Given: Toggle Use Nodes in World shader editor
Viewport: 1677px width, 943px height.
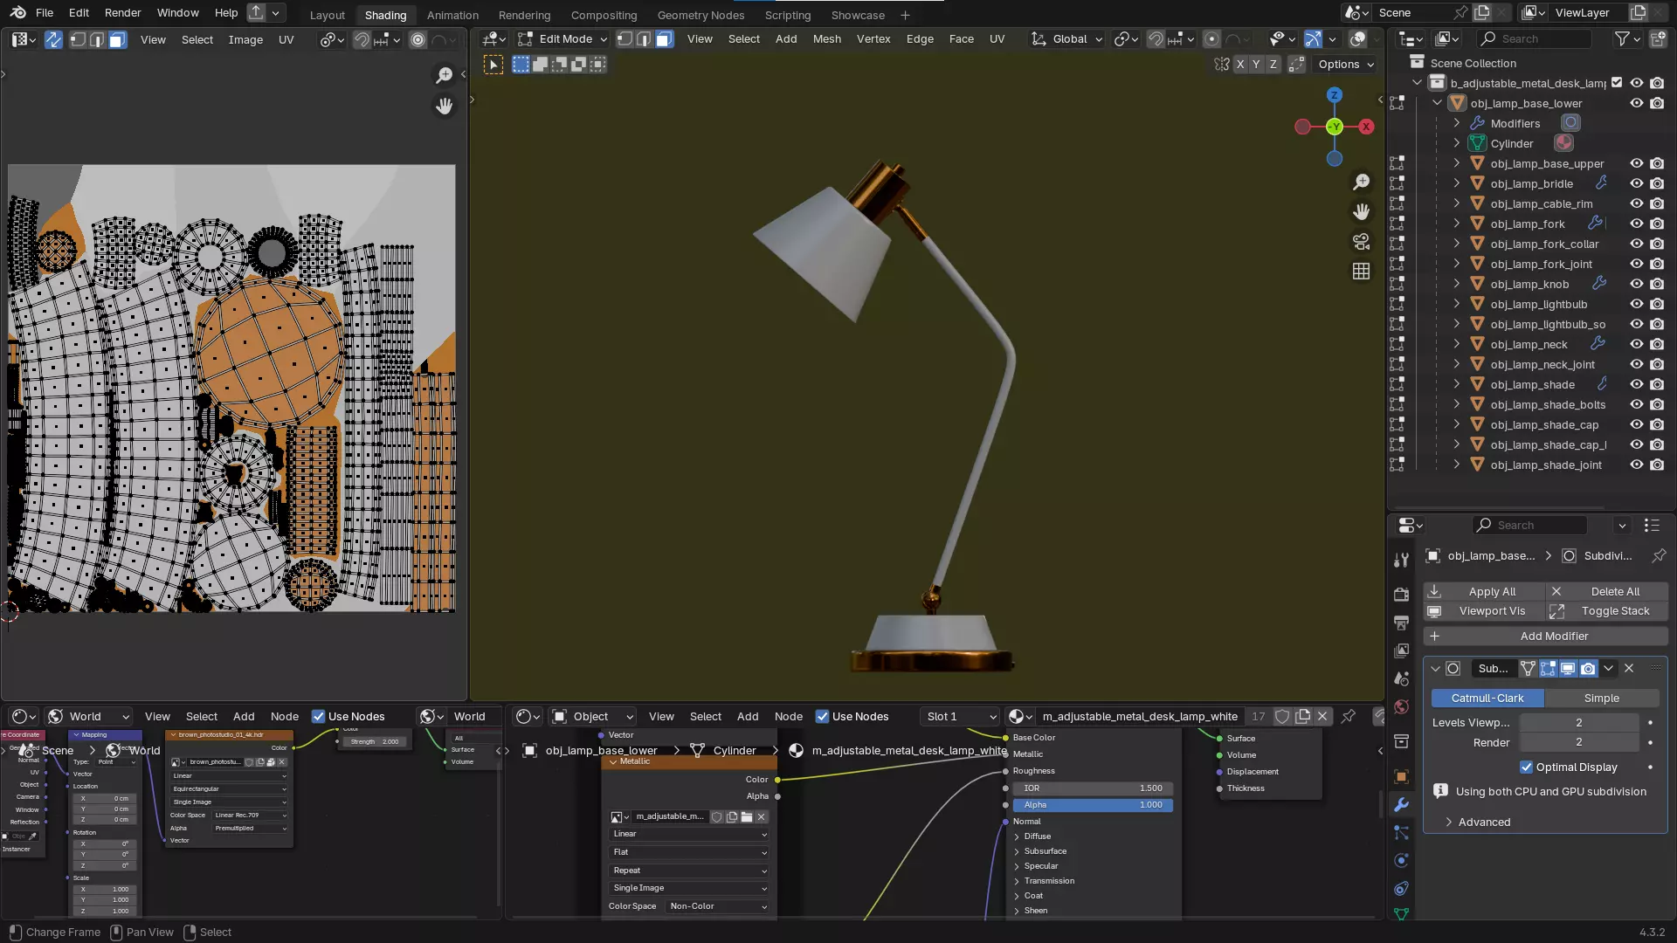Looking at the screenshot, I should coord(318,716).
